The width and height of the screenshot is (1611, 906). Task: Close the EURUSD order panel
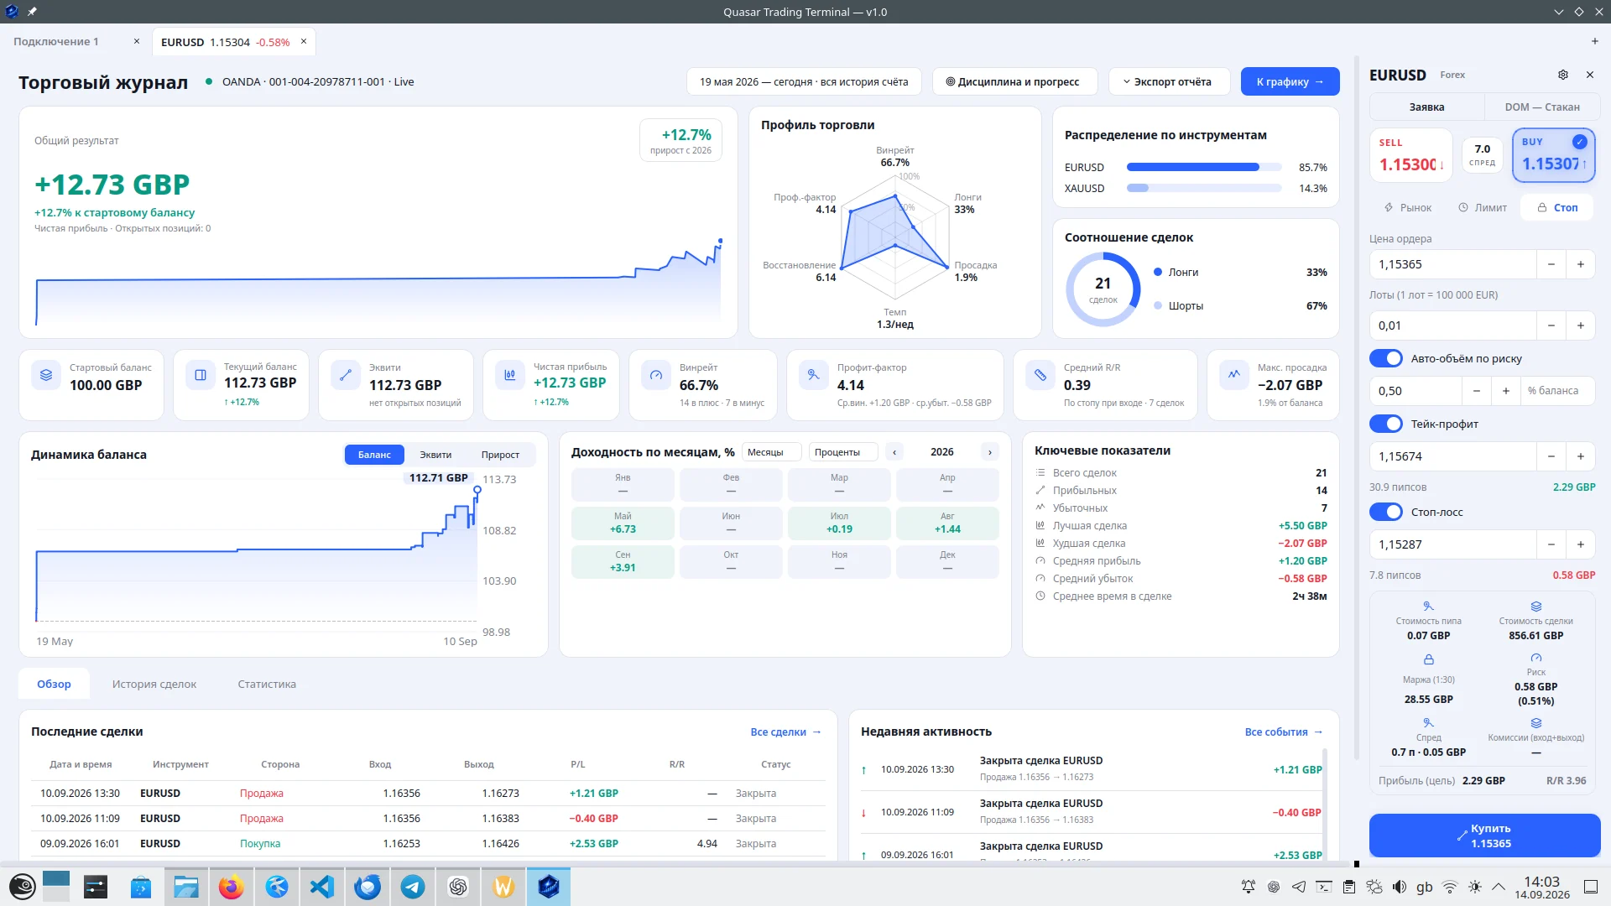(x=1590, y=75)
